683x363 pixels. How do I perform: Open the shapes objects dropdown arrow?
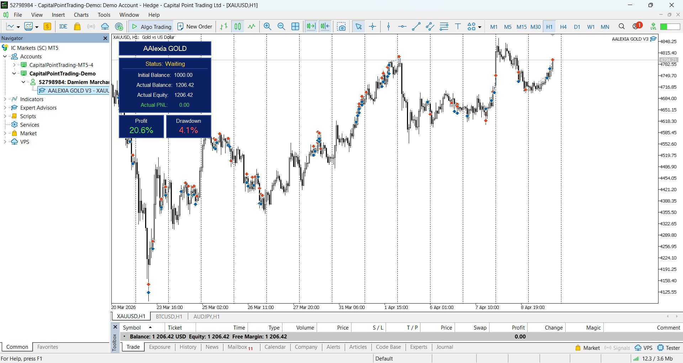click(480, 27)
